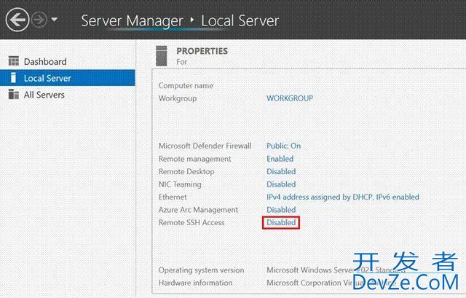Click the All Servers sidebar icon

(x=13, y=94)
